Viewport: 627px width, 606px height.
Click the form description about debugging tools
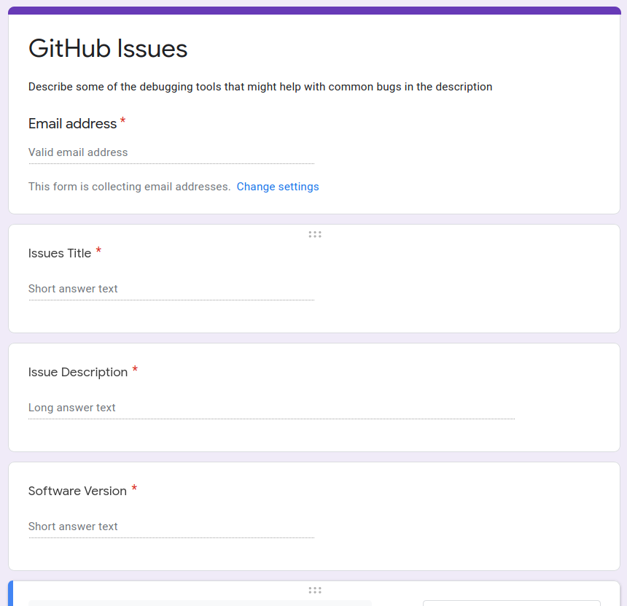click(260, 87)
